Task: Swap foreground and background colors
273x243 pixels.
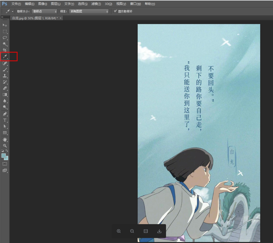Action: 7,149
